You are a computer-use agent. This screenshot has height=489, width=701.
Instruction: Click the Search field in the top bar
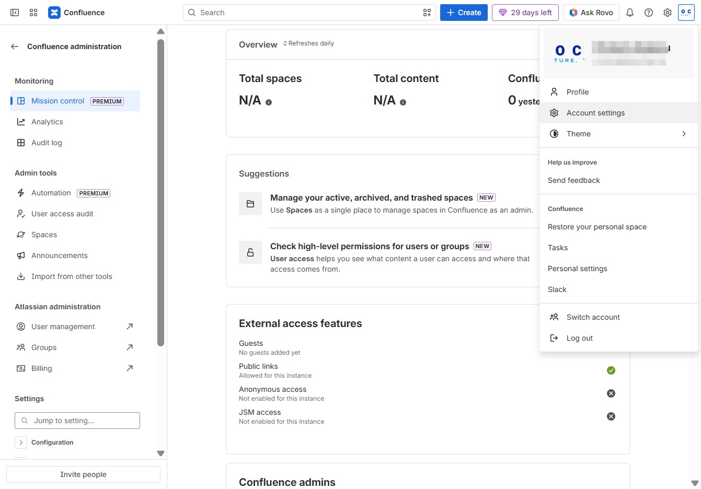pos(309,13)
